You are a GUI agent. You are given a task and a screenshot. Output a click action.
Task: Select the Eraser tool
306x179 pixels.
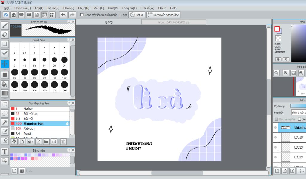point(5,35)
